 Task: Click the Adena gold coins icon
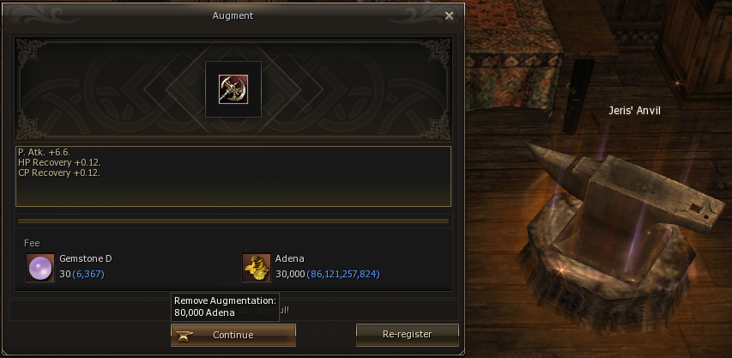click(x=257, y=268)
